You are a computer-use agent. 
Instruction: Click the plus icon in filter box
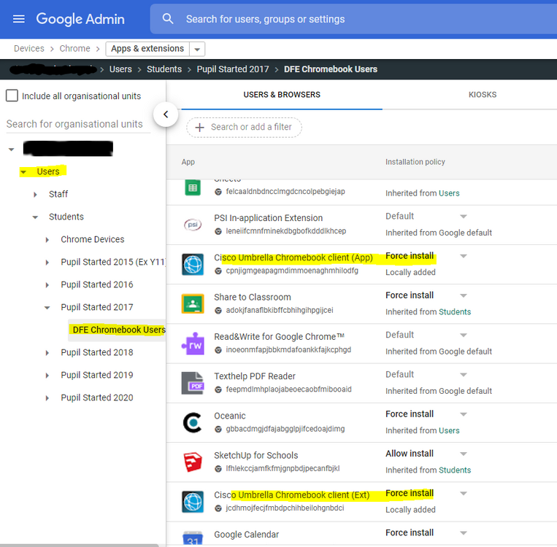pos(199,128)
